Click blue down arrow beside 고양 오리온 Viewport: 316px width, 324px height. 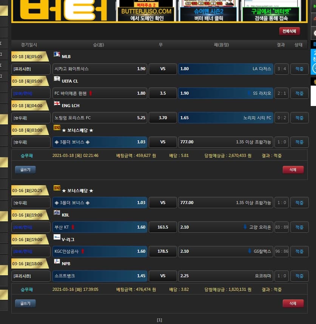[x=245, y=227]
